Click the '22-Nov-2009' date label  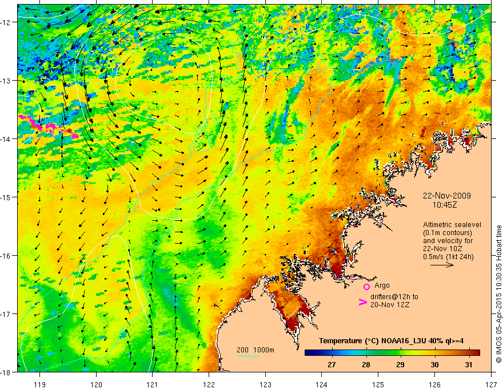(447, 196)
